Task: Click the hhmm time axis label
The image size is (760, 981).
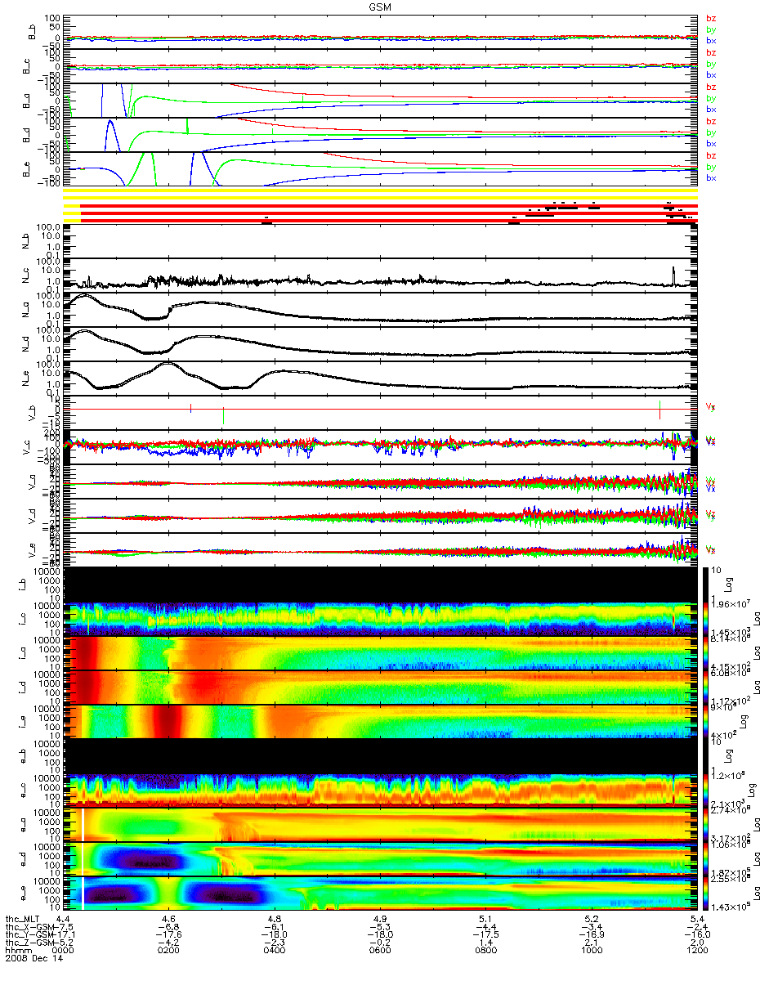Action: tap(17, 950)
